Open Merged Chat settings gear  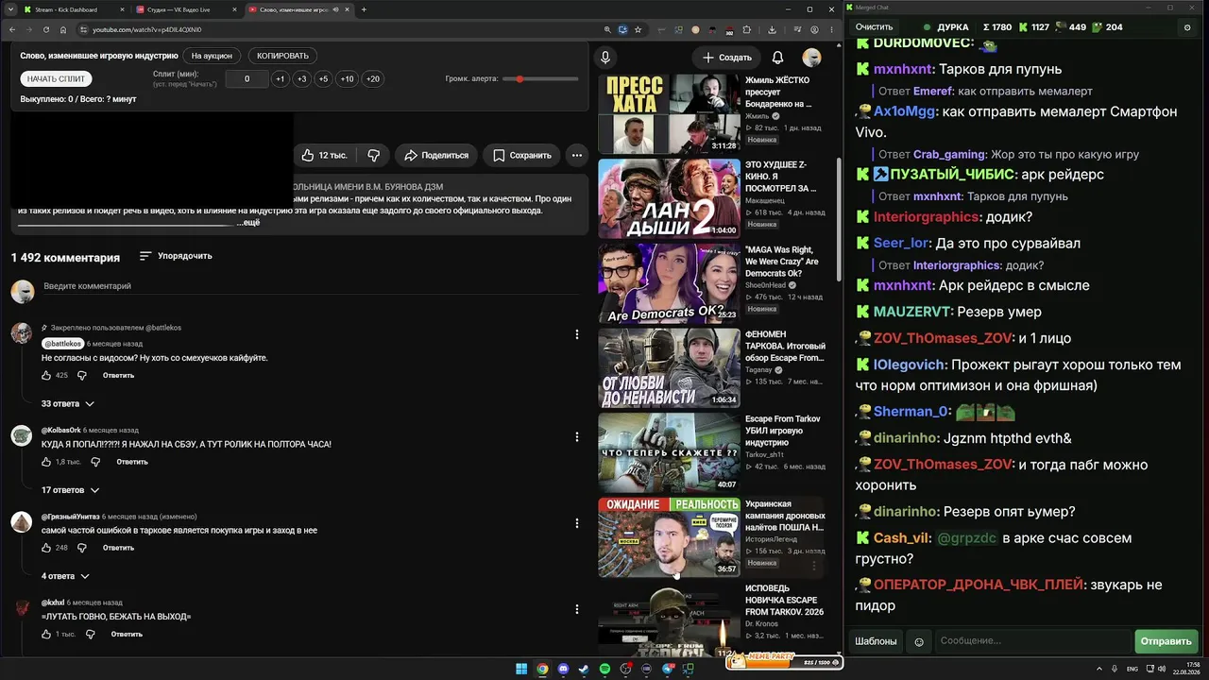tap(1187, 27)
